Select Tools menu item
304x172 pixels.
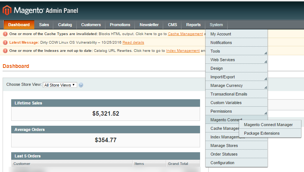point(237,51)
